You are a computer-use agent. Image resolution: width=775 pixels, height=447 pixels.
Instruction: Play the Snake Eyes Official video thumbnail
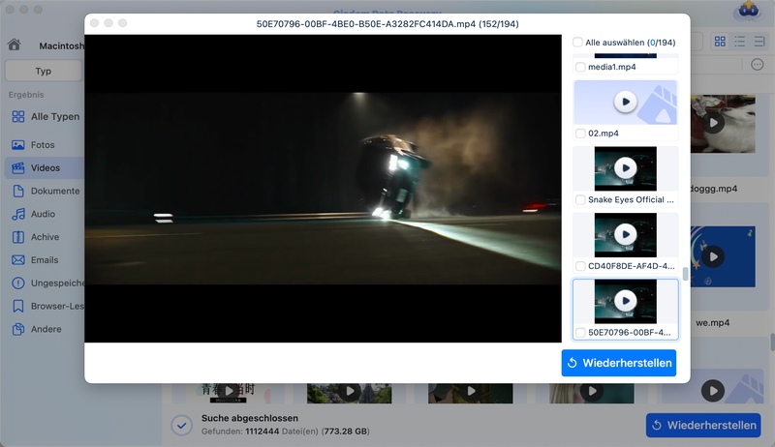(x=625, y=168)
